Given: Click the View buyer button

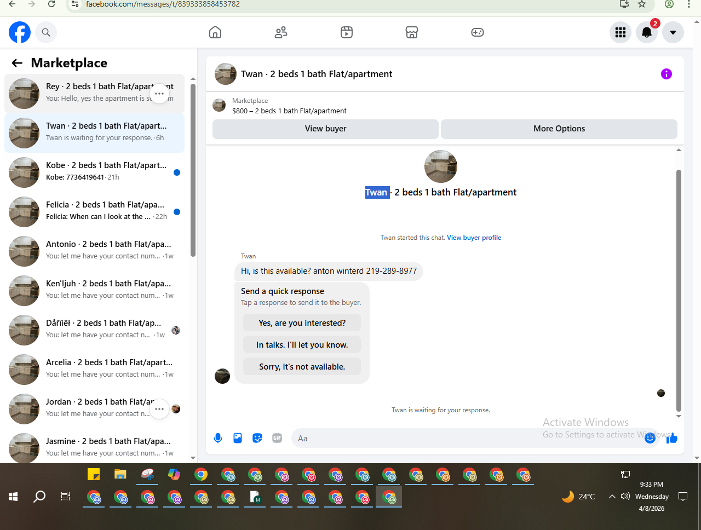Looking at the screenshot, I should pos(325,129).
